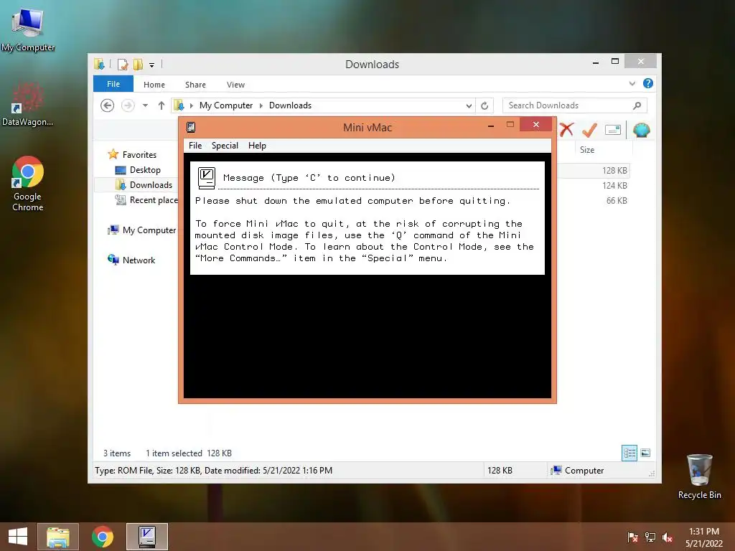Open File Explorer from the taskbar
Image resolution: width=735 pixels, height=551 pixels.
58,537
